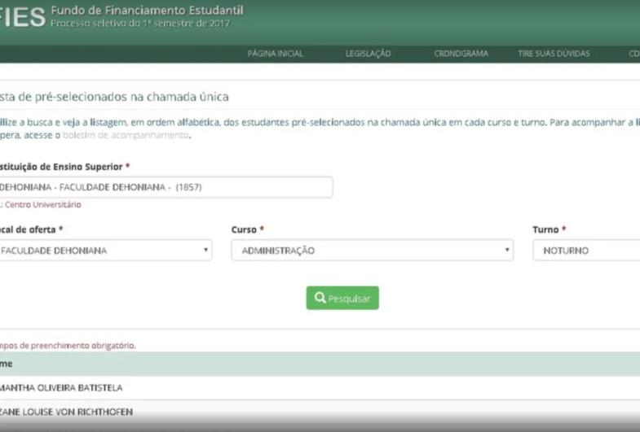
Task: Select the OLIVEIRA BATISTELA result row
Action: tap(320, 387)
